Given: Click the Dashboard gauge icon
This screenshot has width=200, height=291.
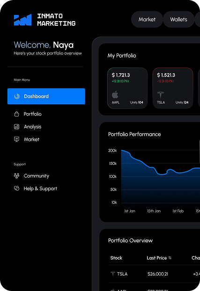Looking at the screenshot, I should coord(17,96).
